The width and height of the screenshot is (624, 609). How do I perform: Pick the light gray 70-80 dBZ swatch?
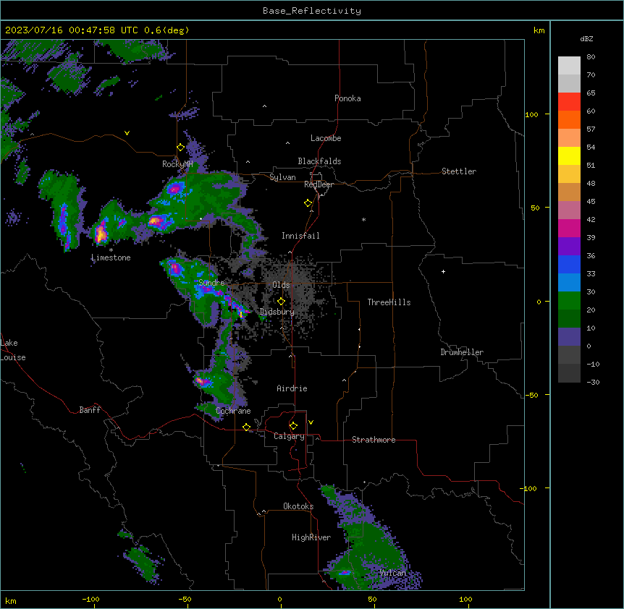tap(569, 66)
